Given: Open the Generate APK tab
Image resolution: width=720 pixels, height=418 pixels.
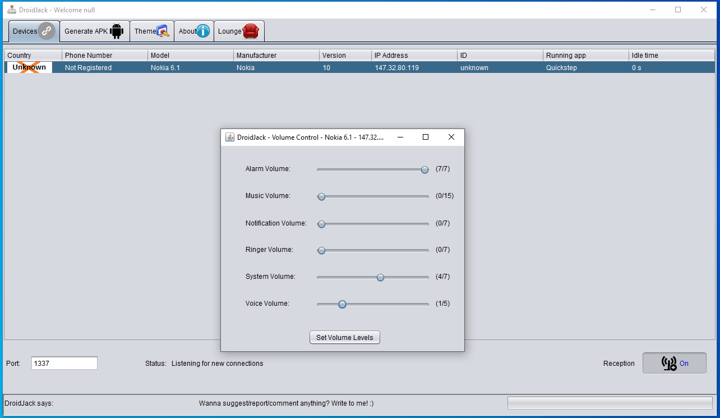Looking at the screenshot, I should pyautogui.click(x=95, y=31).
